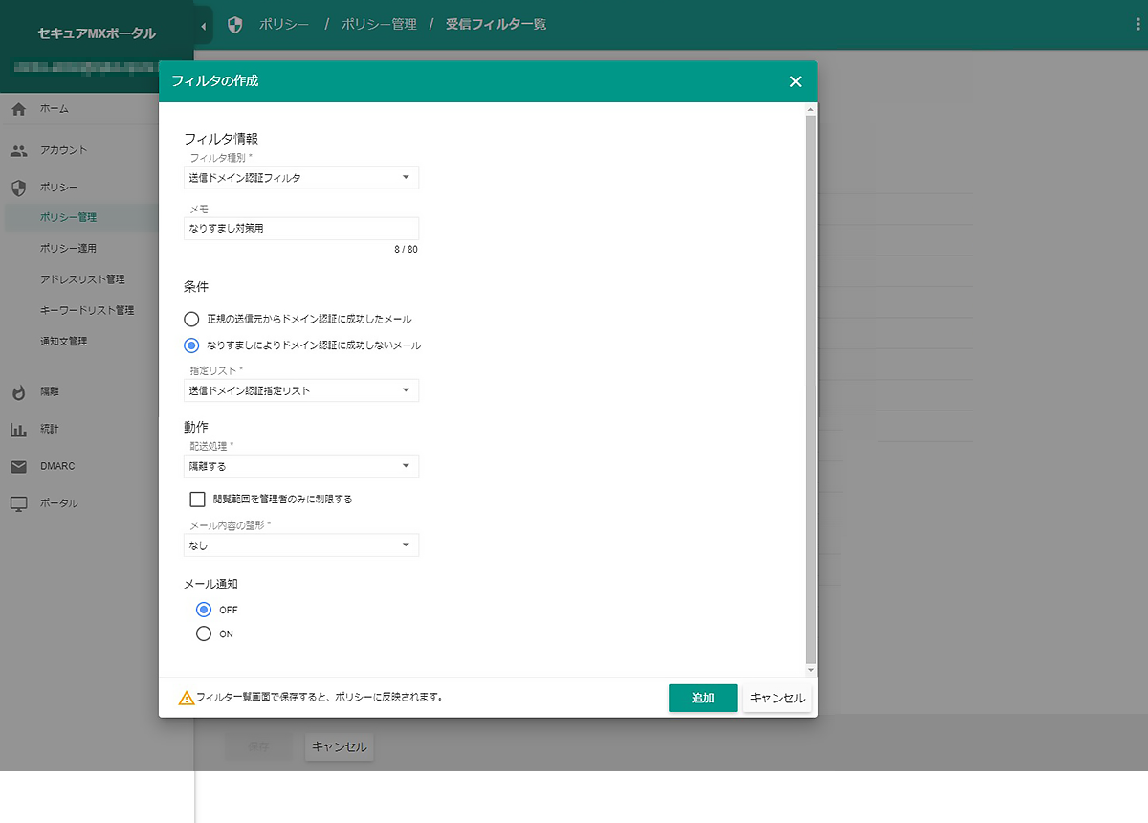Click the Home house icon in sidebar
The width and height of the screenshot is (1148, 823).
(x=18, y=109)
